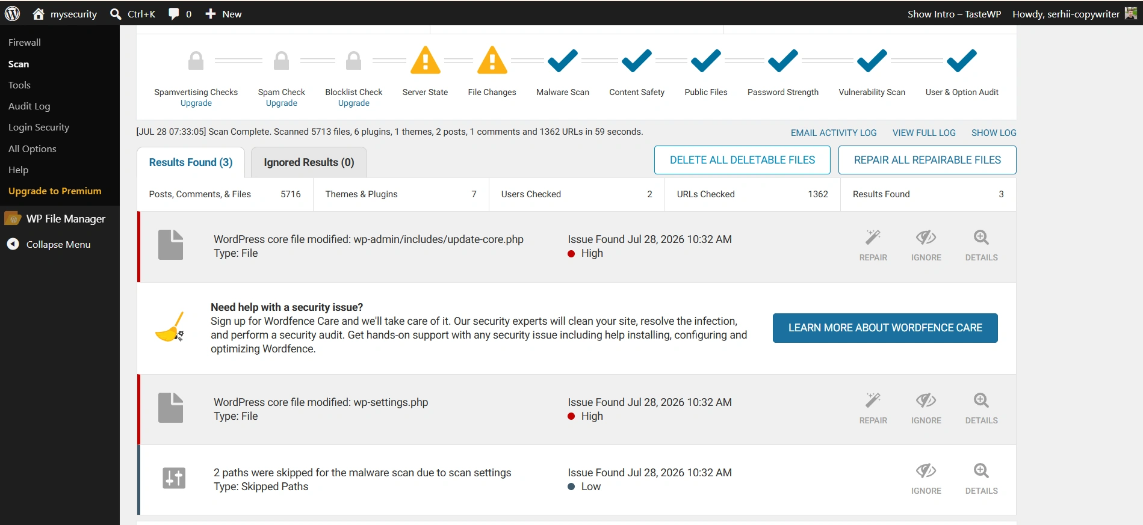Open details for wp-settings.php issue

(x=982, y=408)
